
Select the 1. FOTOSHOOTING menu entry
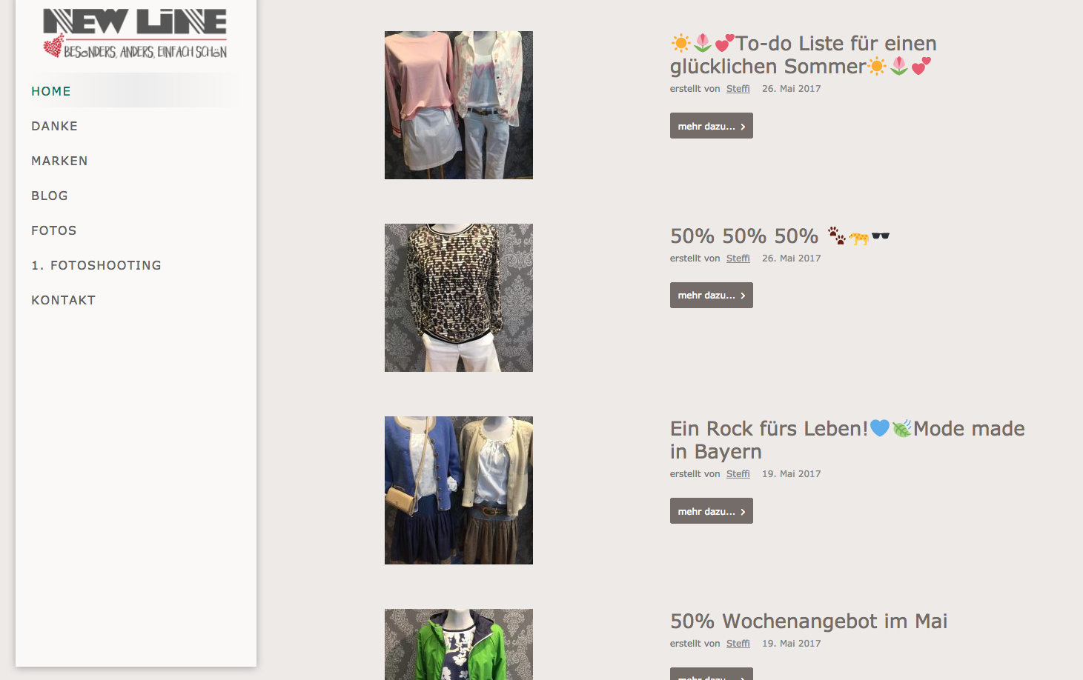(96, 265)
